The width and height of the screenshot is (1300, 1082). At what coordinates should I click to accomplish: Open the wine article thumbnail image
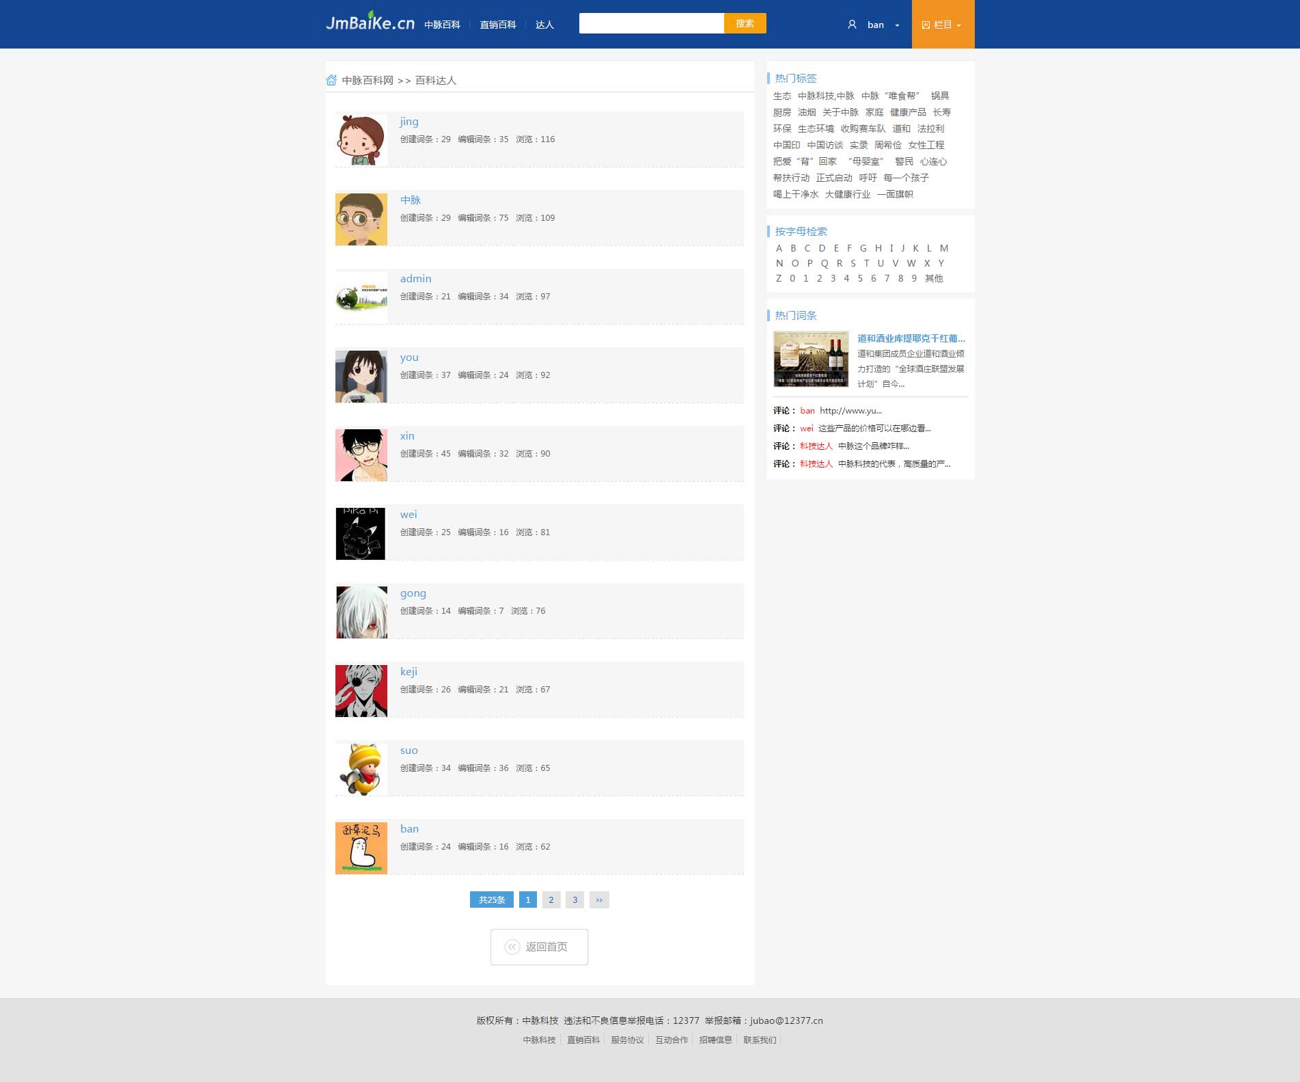811,359
